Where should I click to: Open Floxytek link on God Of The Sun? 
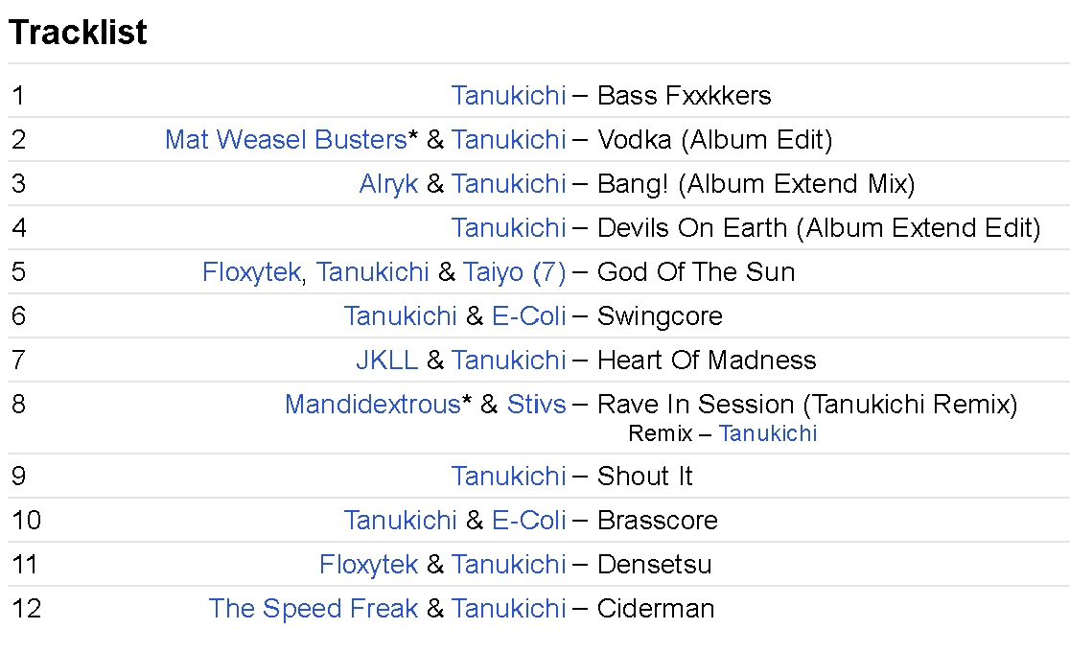[x=252, y=272]
